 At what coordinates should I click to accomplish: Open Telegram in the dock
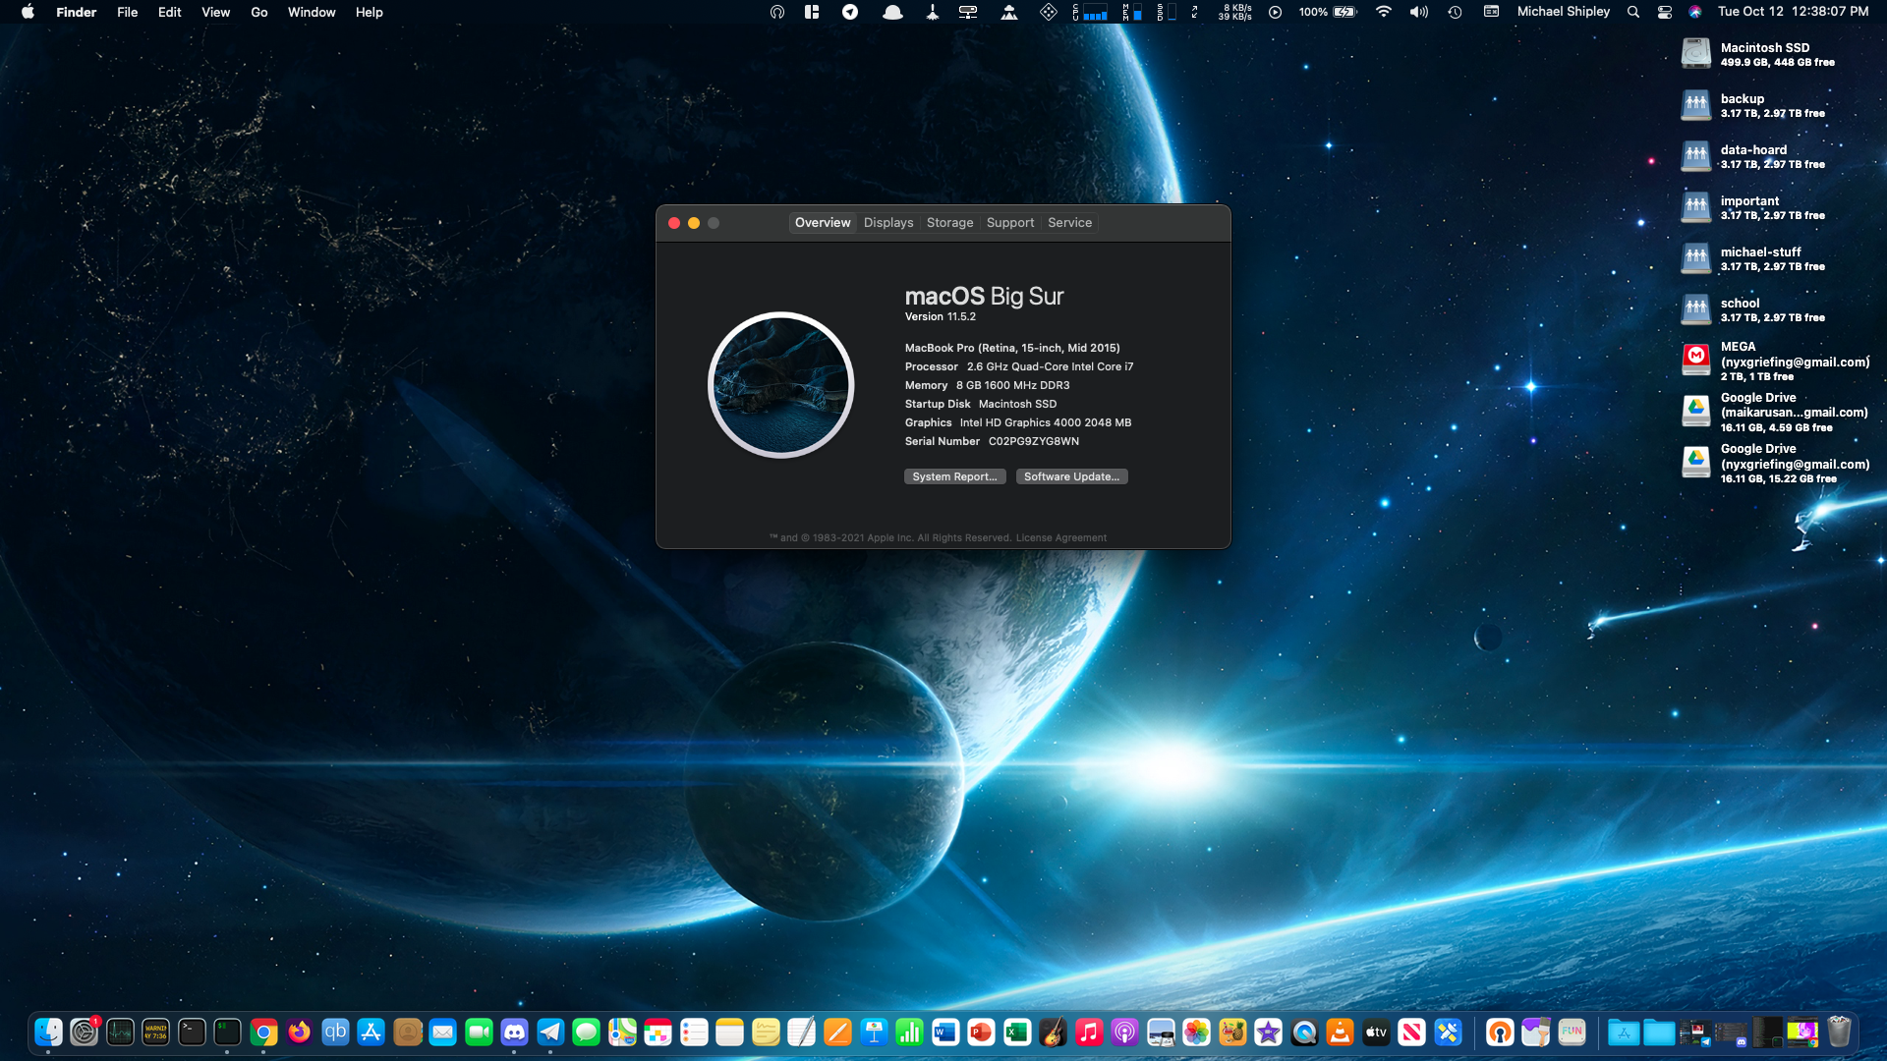point(550,1032)
